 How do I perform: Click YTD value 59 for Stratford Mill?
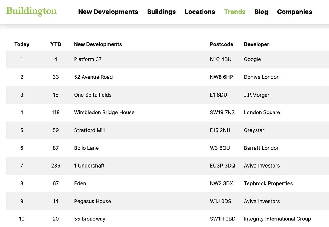(56, 130)
